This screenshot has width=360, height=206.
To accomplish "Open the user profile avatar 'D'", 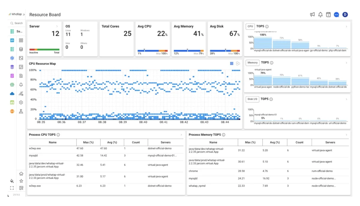I will coord(345,15).
